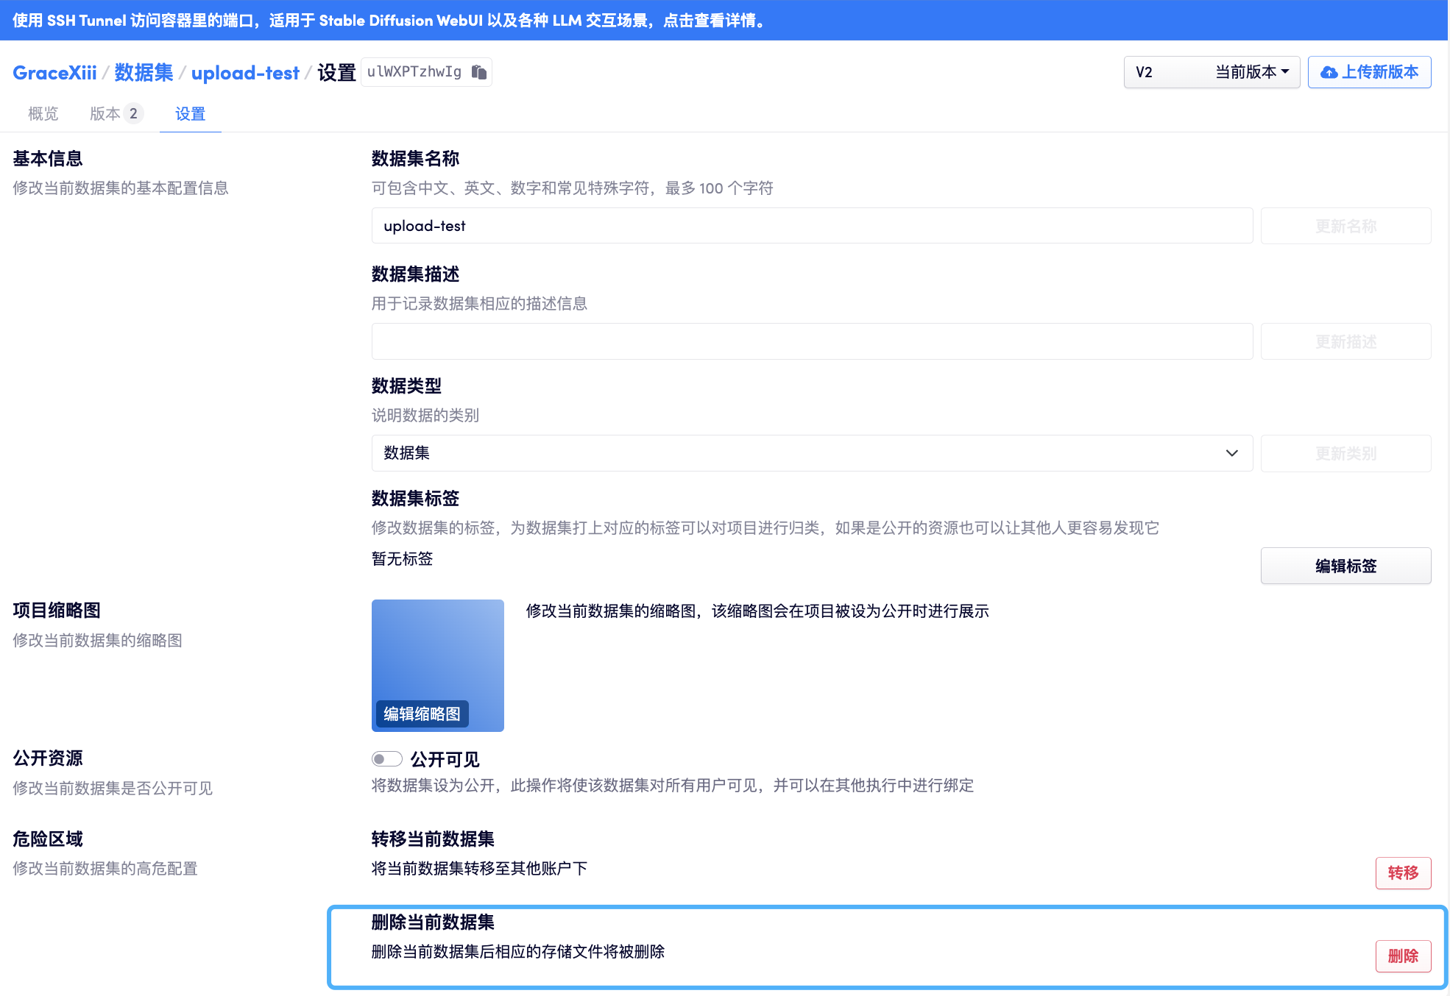Click the cloud upload icon on 上传新版本
Image resolution: width=1450 pixels, height=996 pixels.
coord(1329,72)
